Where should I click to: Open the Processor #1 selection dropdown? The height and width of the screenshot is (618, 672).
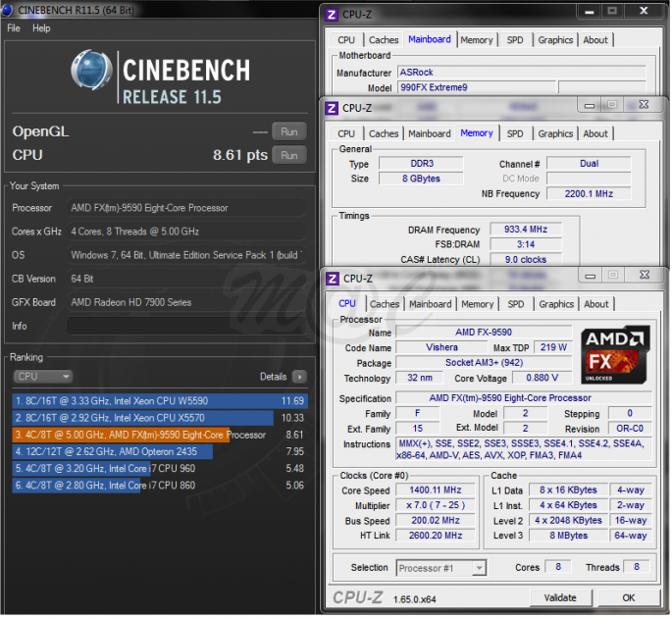[440, 568]
